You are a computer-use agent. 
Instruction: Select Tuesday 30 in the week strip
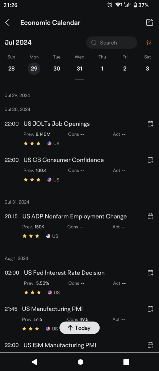[x=57, y=68]
